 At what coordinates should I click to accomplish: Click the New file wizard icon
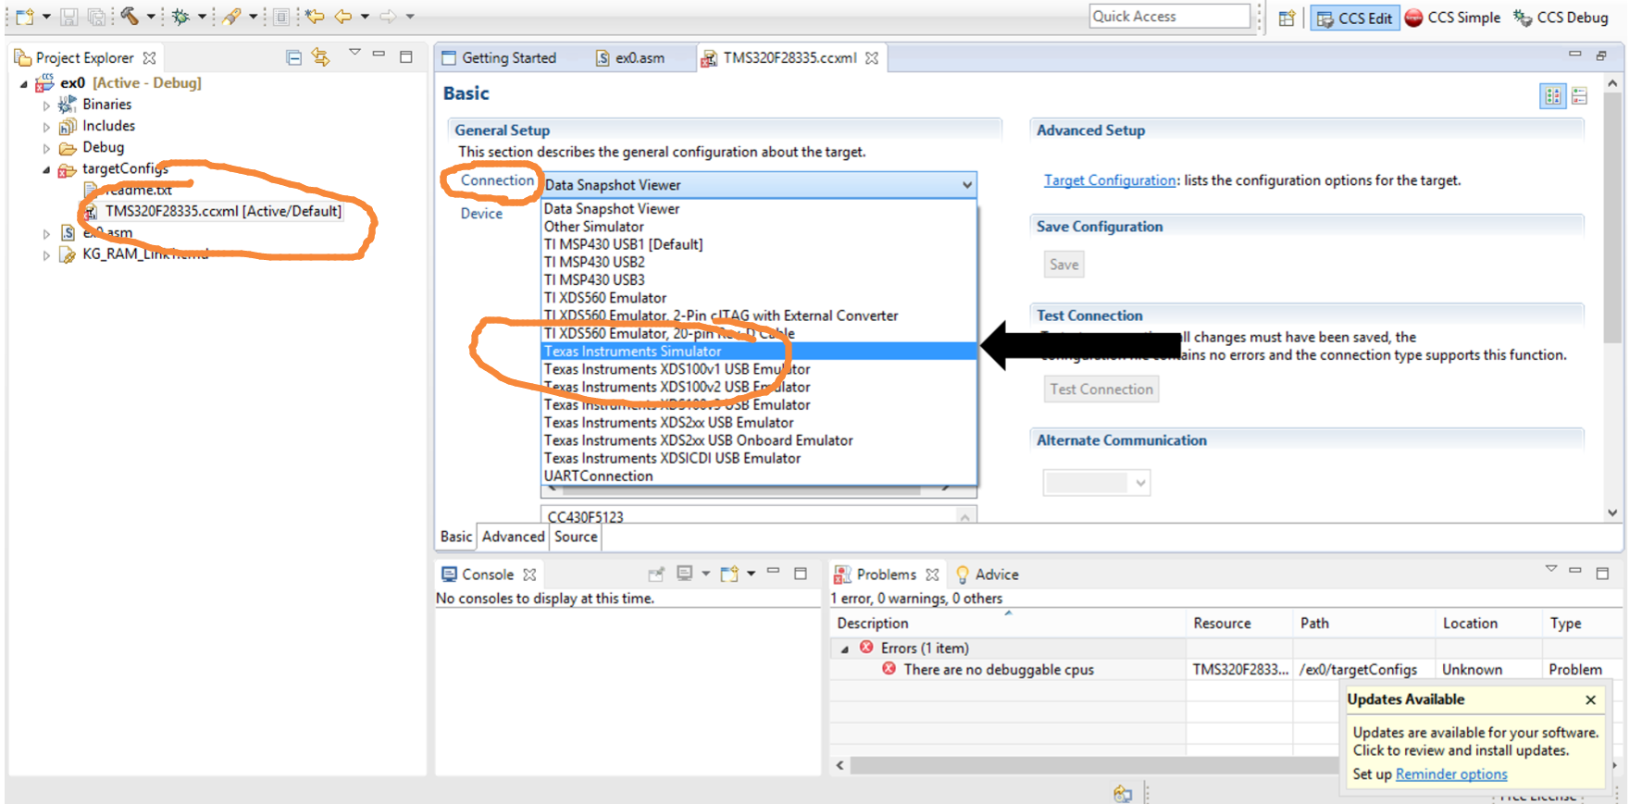25,17
